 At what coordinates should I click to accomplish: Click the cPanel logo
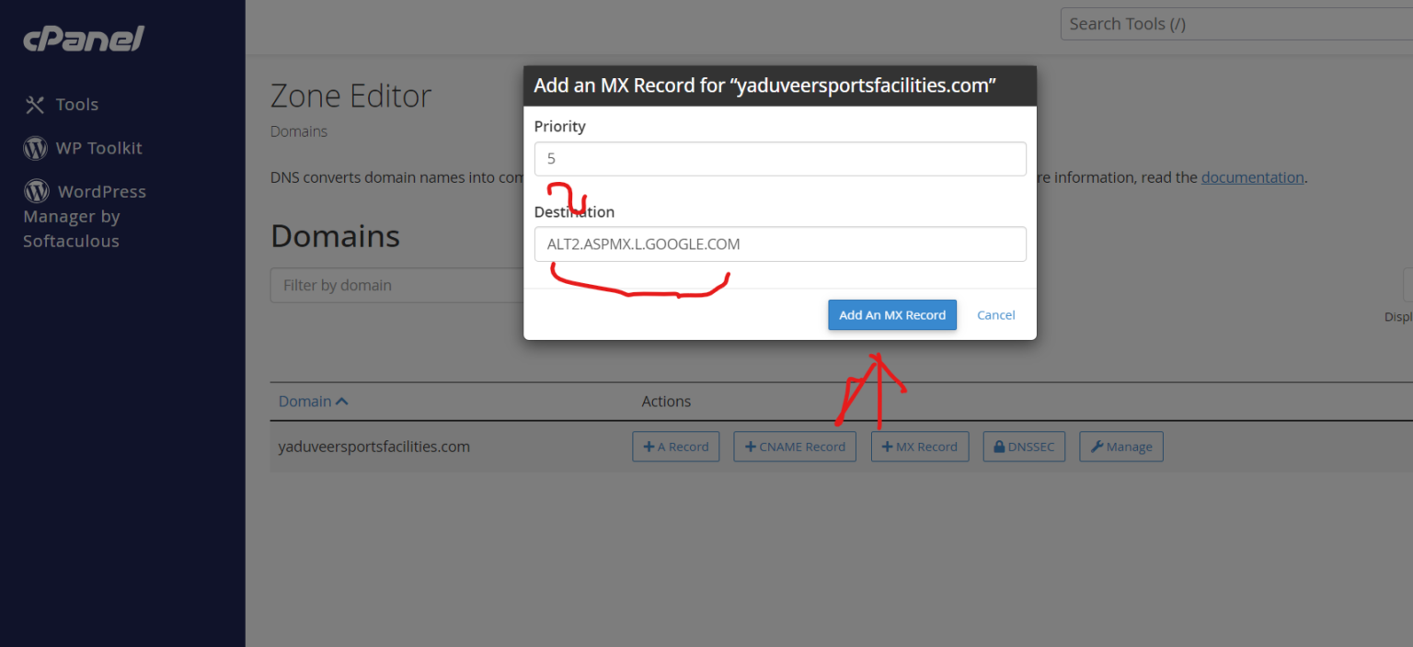pyautogui.click(x=83, y=38)
